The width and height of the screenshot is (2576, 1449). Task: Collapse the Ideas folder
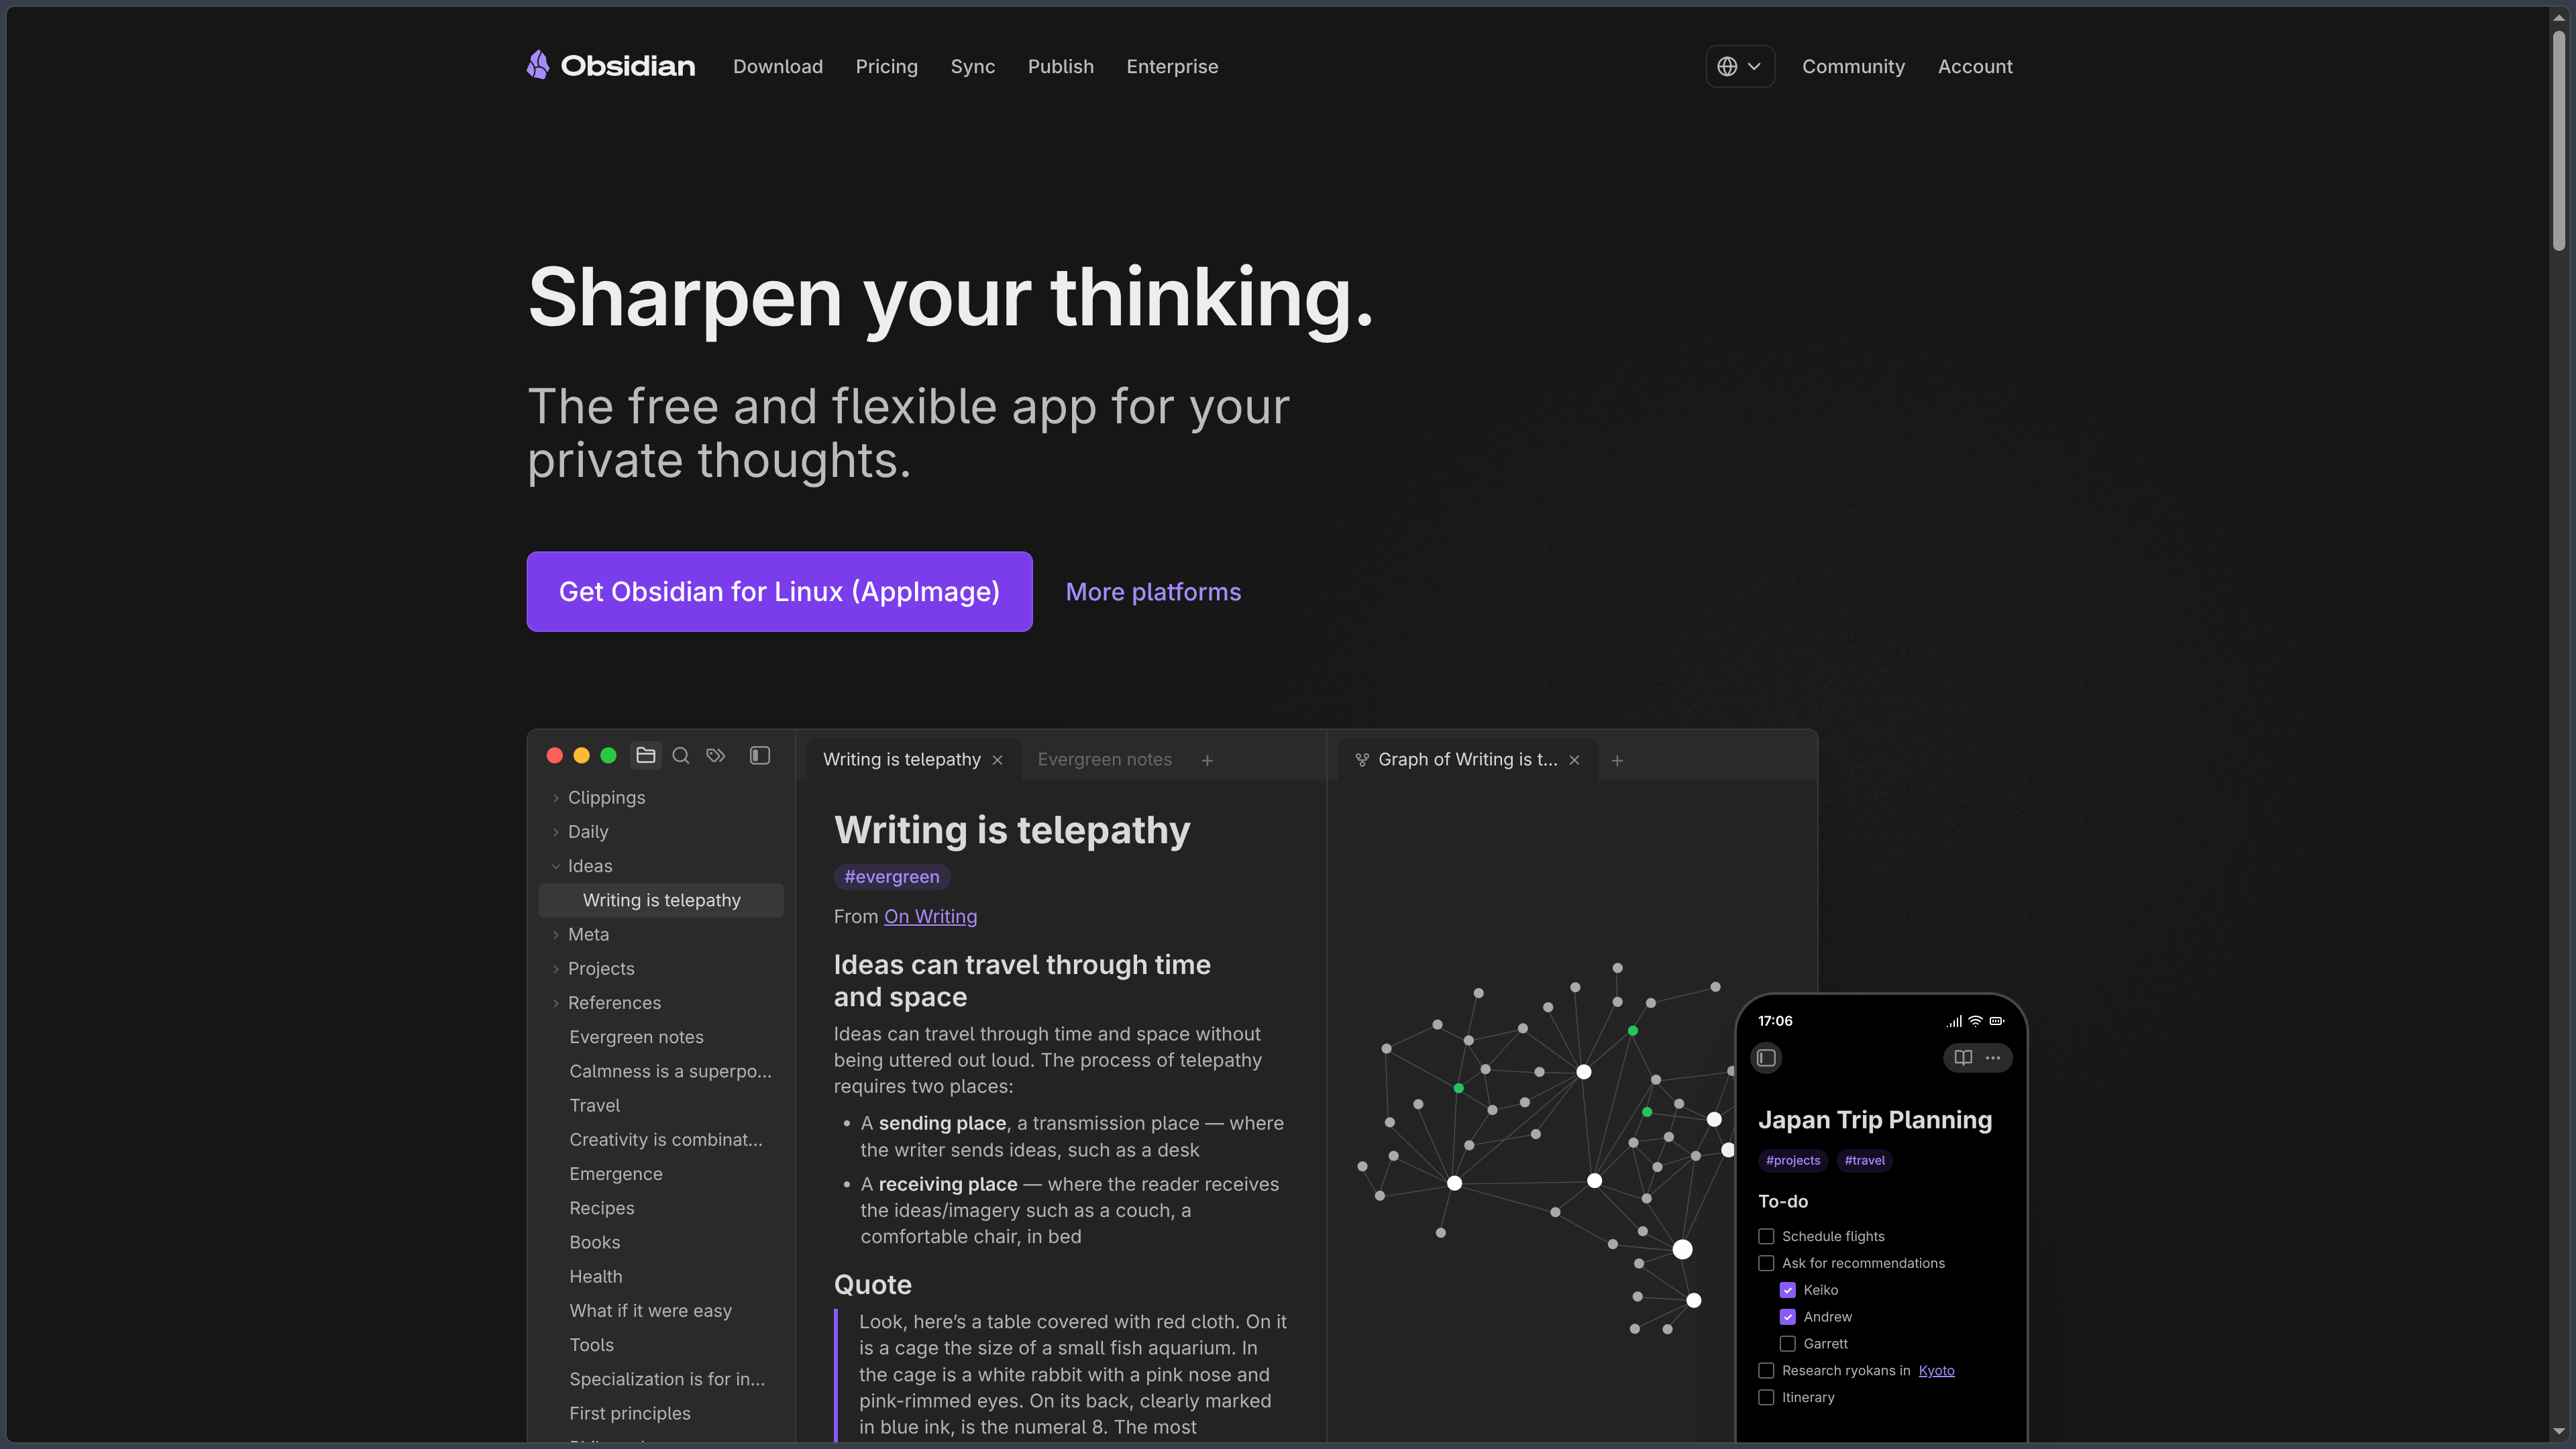coord(556,866)
